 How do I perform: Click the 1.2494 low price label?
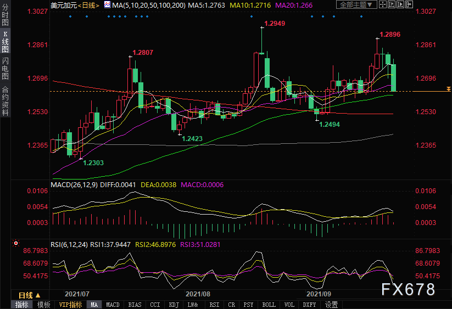(x=330, y=125)
